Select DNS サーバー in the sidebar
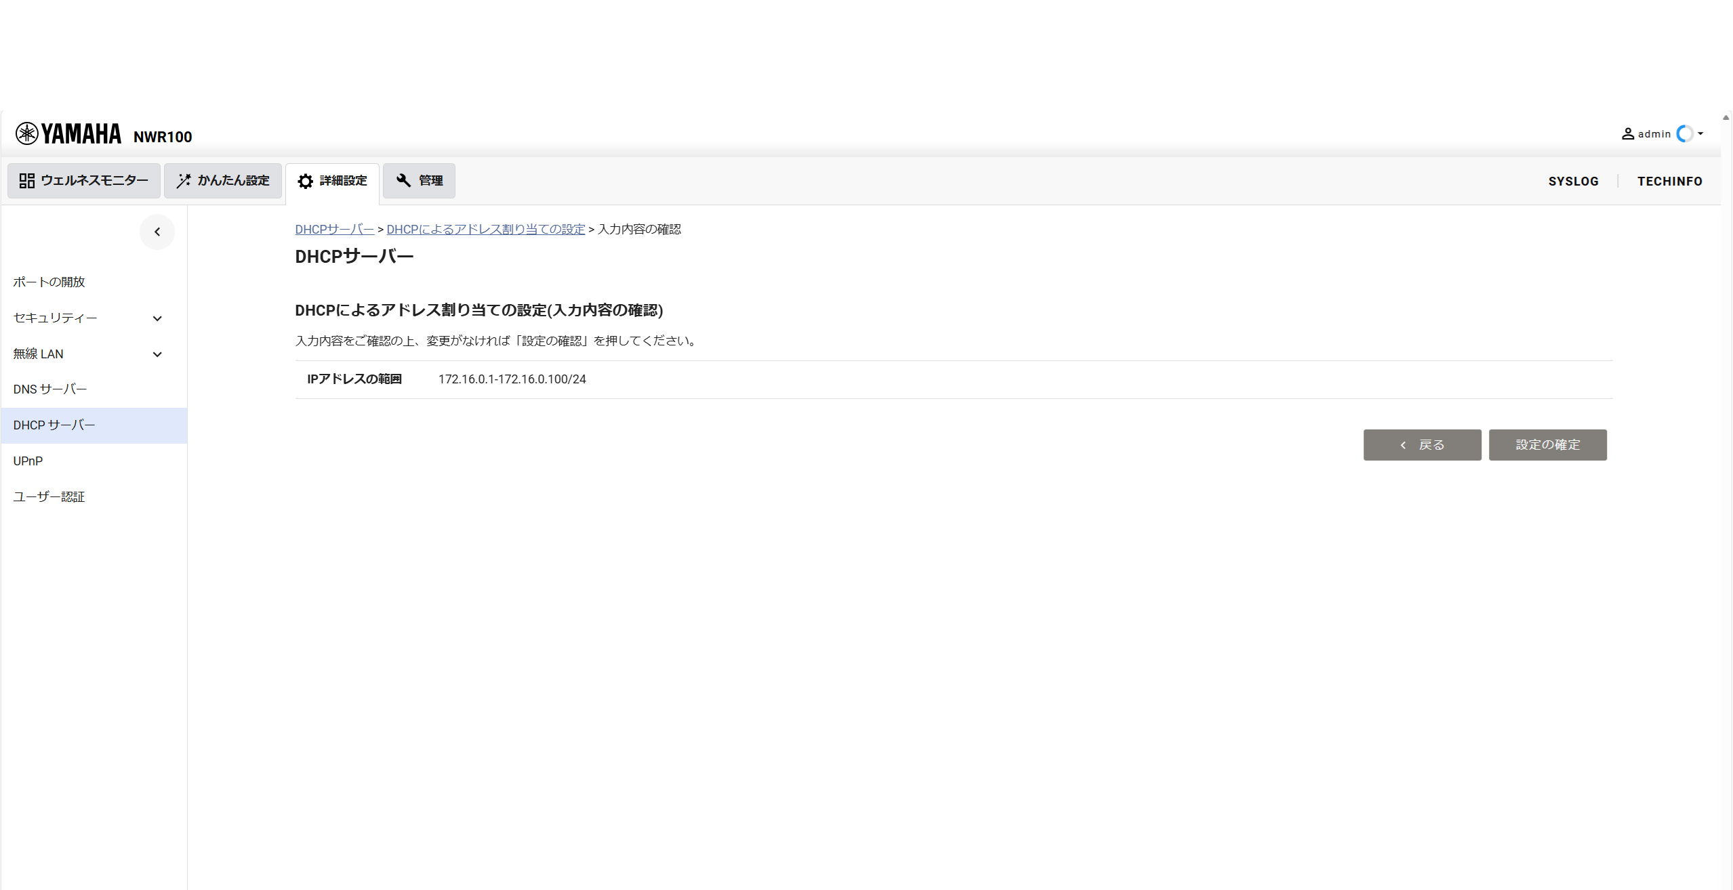Screen dimensions: 1733x890 (50, 389)
